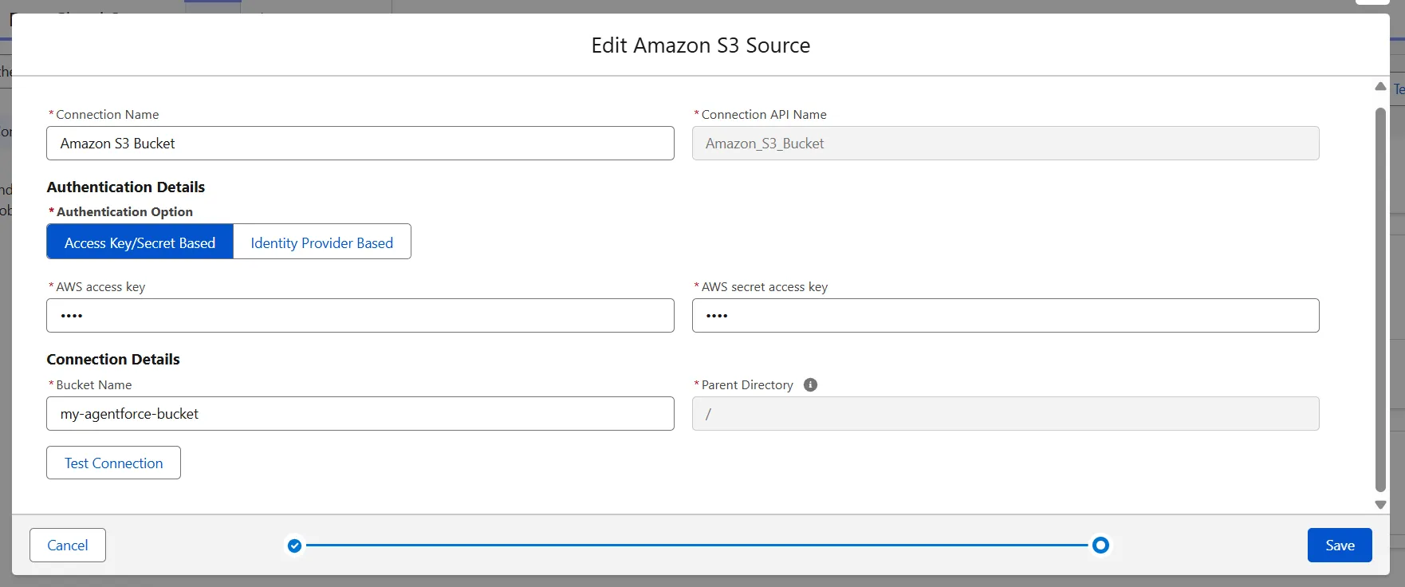Viewport: 1405px width, 587px height.
Task: Click into the AWS secret access key field
Action: click(x=1005, y=316)
